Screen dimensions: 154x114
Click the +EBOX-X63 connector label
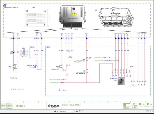113,78
